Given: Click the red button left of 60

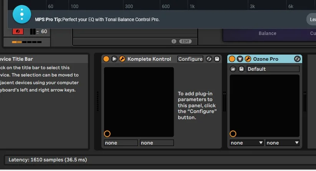Looking at the screenshot, I should click(x=18, y=32).
